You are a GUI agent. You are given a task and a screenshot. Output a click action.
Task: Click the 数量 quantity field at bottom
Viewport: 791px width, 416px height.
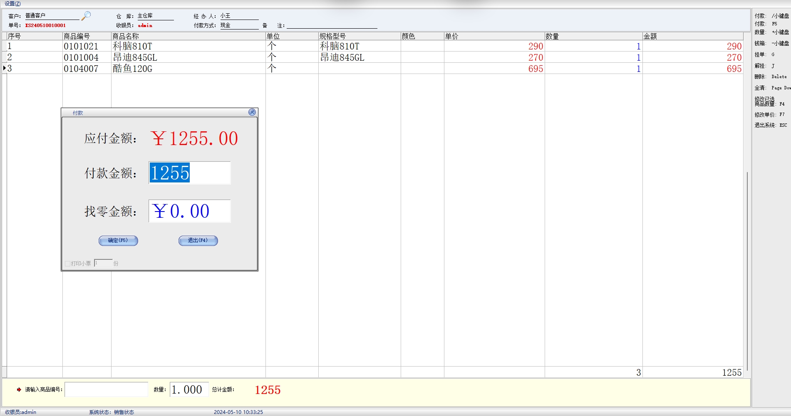point(189,389)
